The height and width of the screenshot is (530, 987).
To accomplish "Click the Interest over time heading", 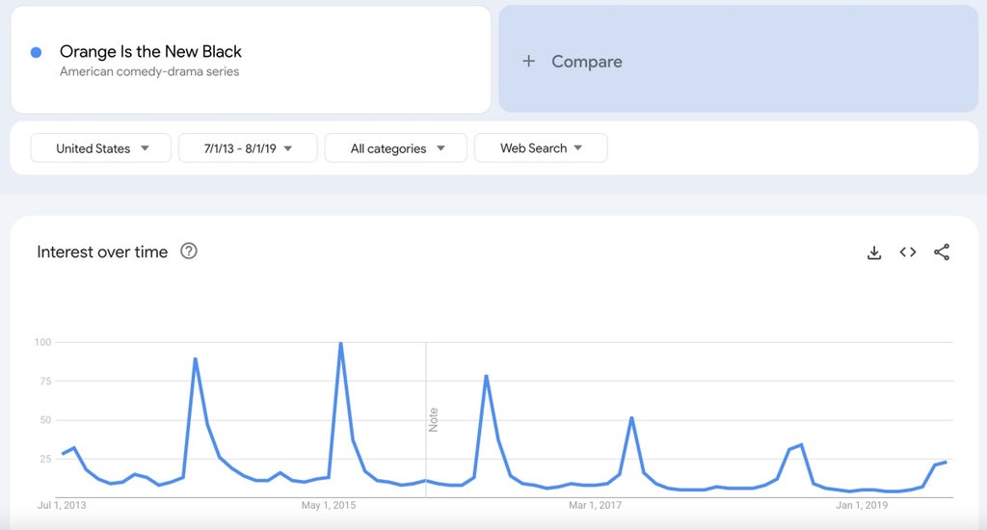I will 102,252.
